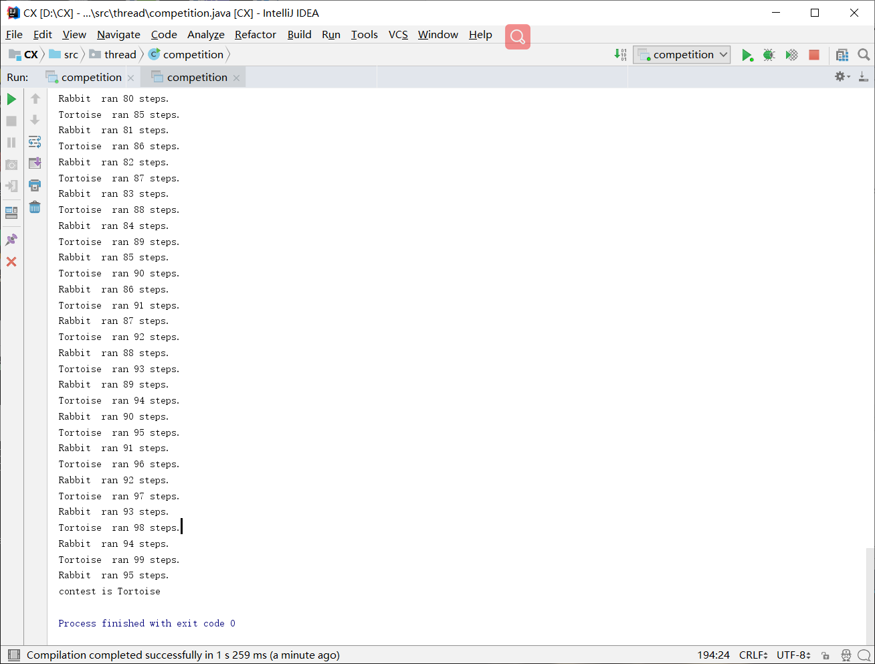Open the File menu

pos(14,35)
